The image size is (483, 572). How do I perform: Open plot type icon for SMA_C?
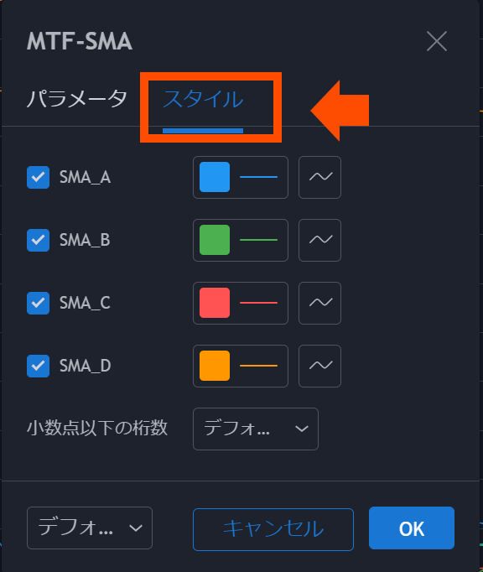click(x=319, y=303)
